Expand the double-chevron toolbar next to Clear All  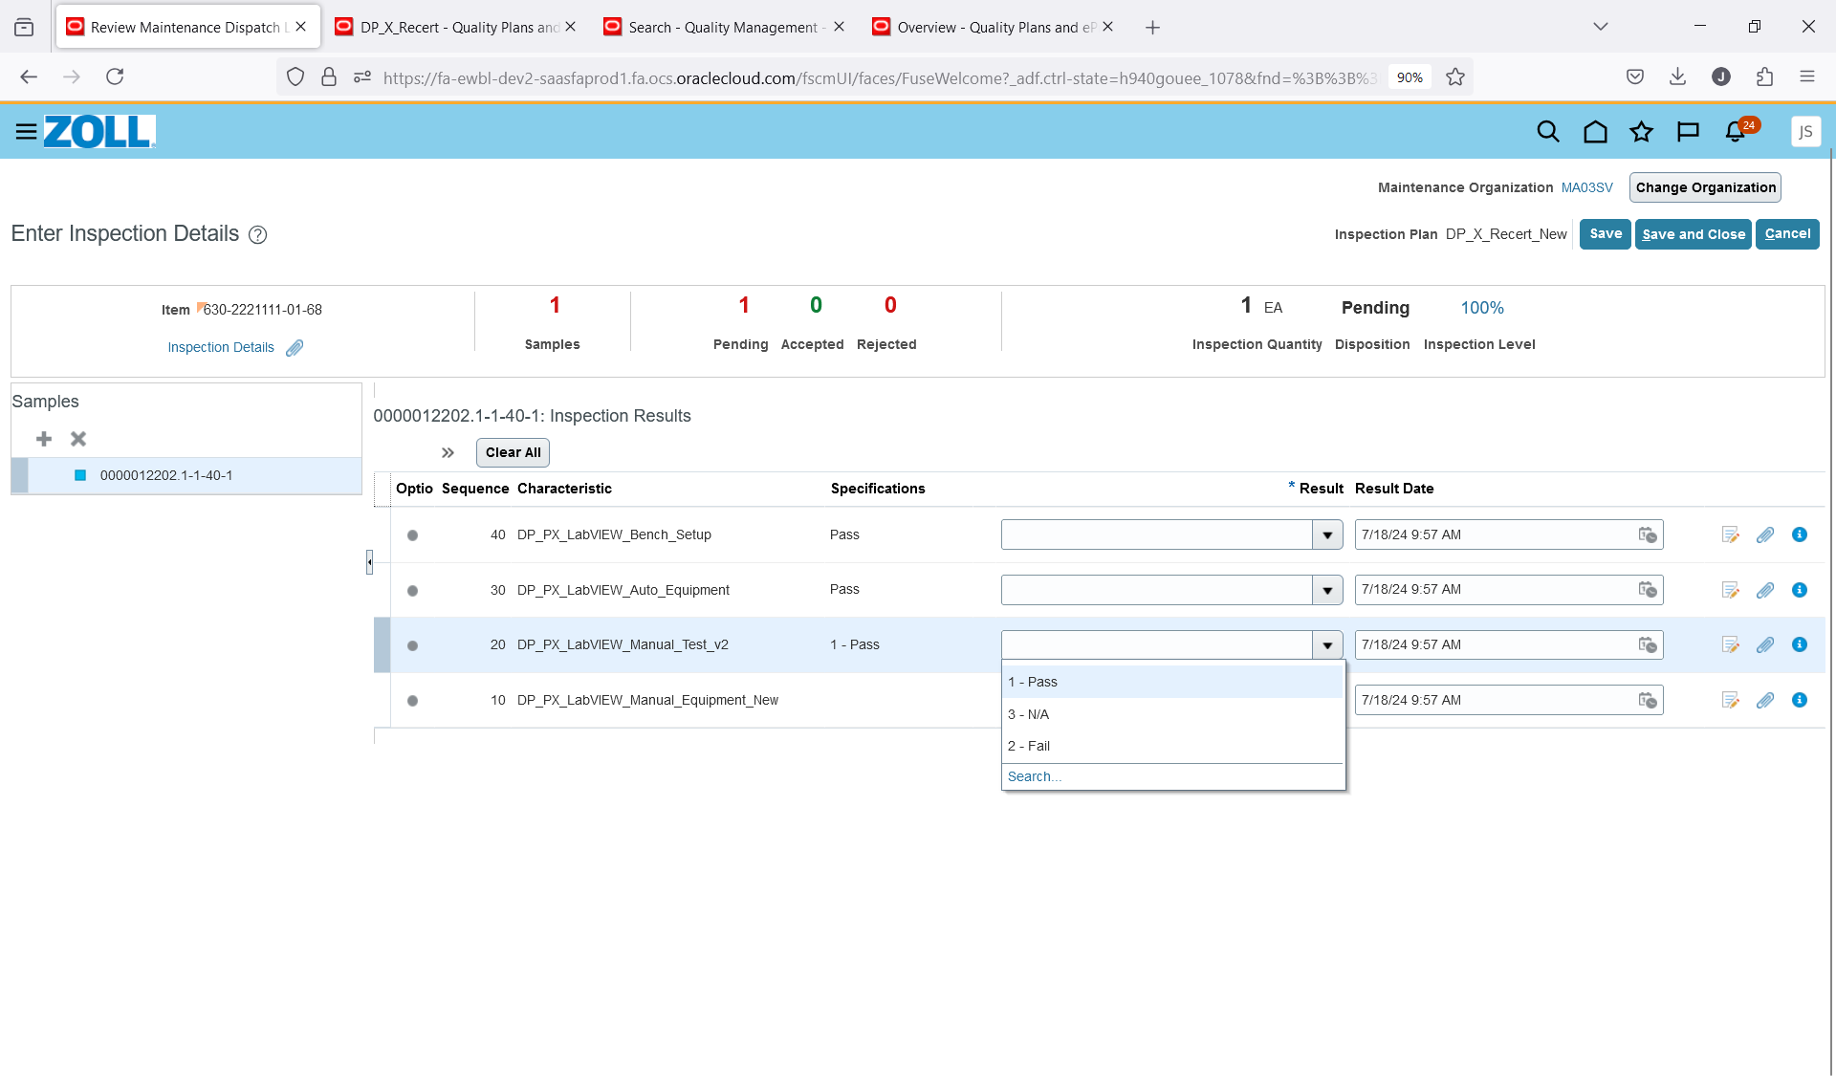click(448, 453)
